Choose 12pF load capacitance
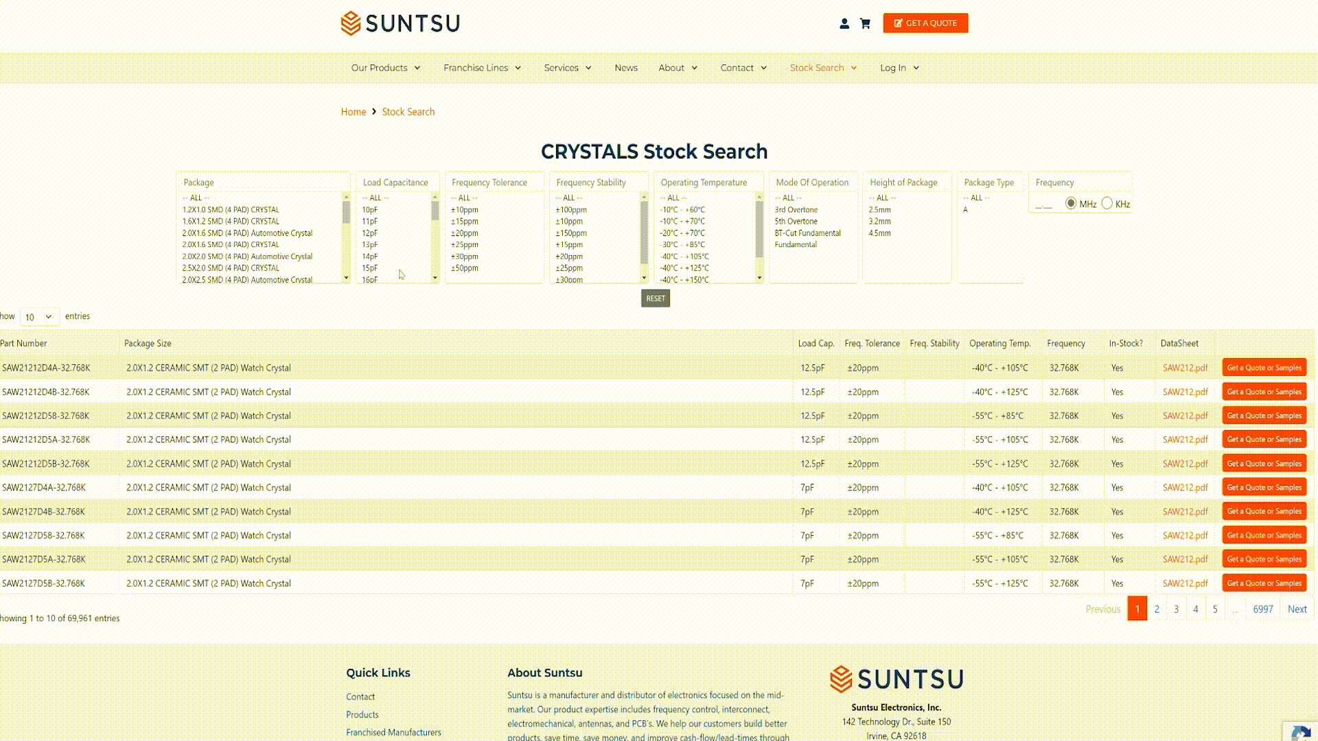1318x741 pixels. coord(370,233)
